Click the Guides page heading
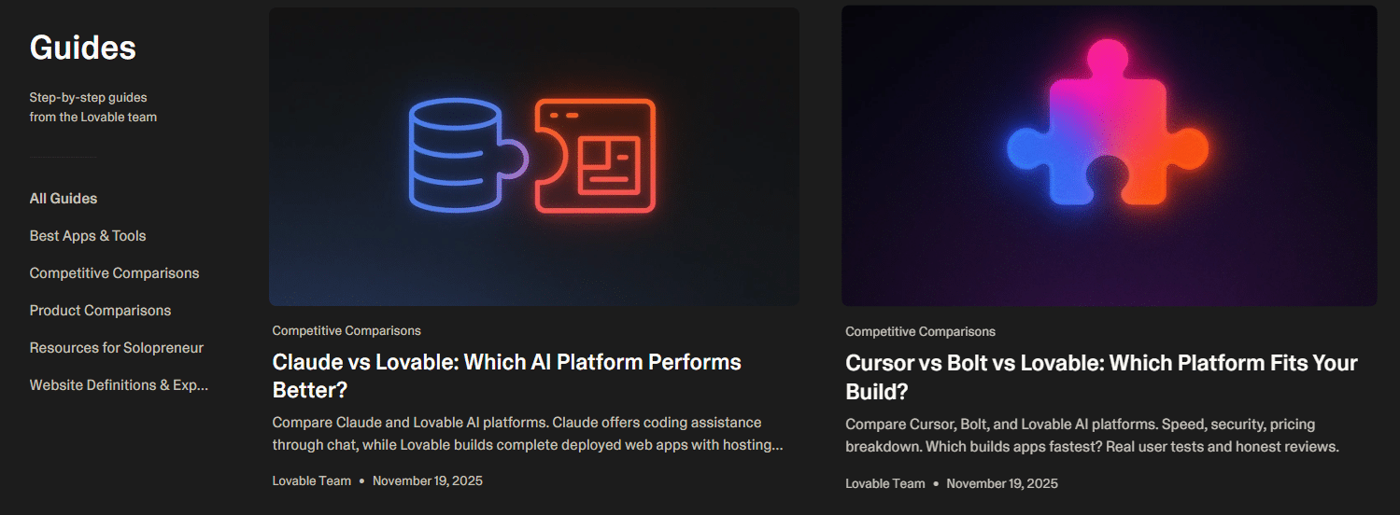This screenshot has height=515, width=1400. point(82,48)
